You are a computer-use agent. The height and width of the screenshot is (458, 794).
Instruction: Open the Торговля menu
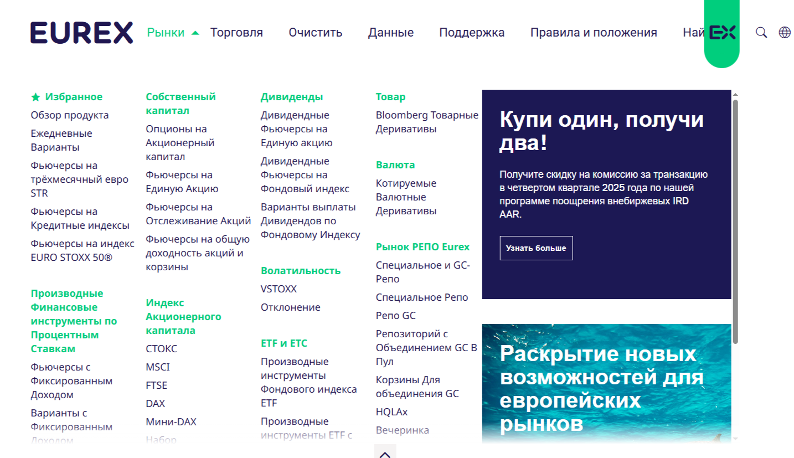pos(236,33)
